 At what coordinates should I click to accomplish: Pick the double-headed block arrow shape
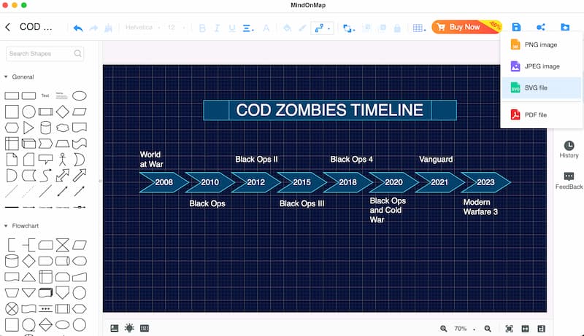click(63, 175)
